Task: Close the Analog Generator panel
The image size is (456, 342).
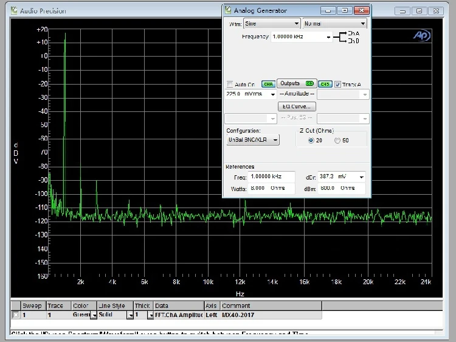Action: (x=361, y=10)
